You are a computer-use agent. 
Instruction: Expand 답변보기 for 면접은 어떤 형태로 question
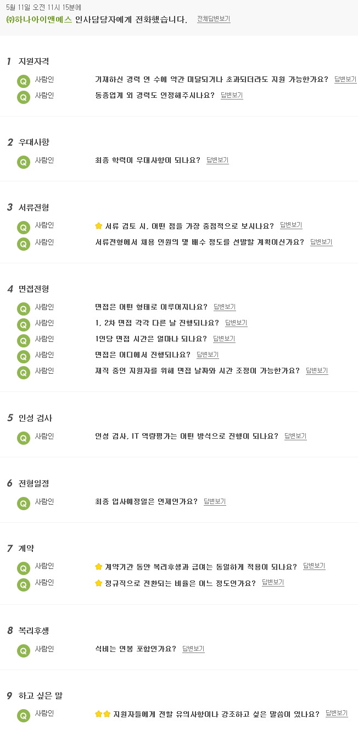point(225,307)
